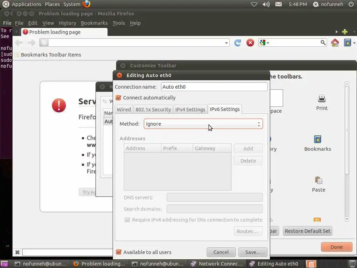Click the Connection name field

tap(214, 87)
